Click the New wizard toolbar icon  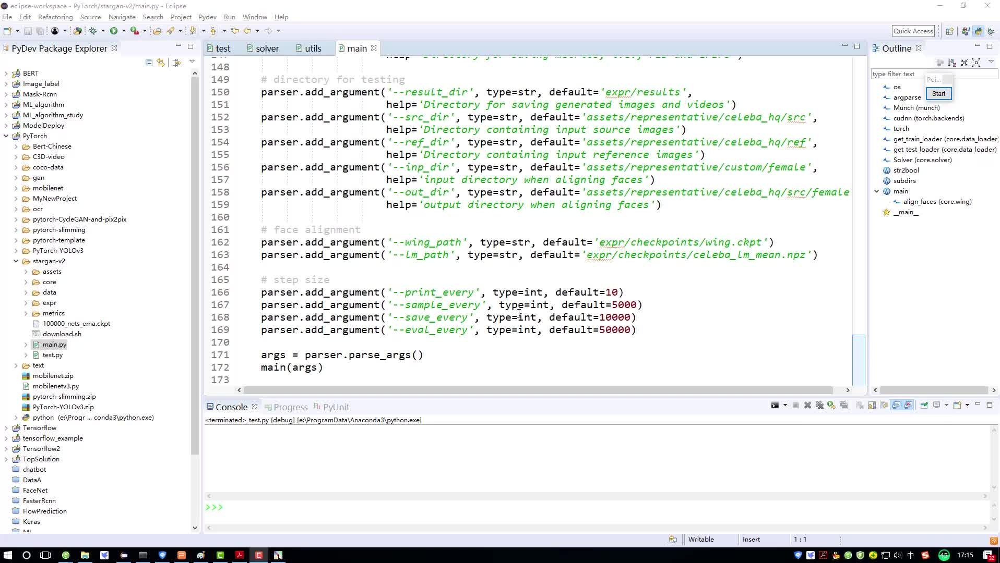7,31
